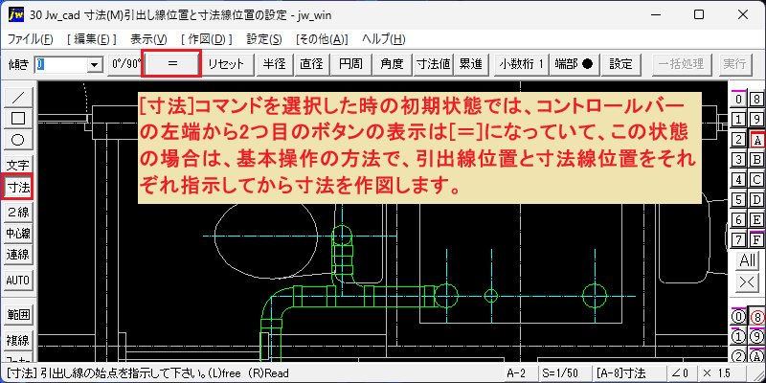Open the 設定 button on control bar

[621, 64]
